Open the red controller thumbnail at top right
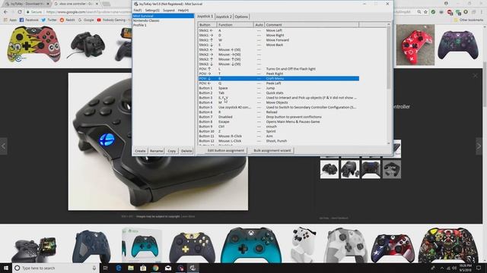Image resolution: width=487 pixels, height=273 pixels. tap(415, 45)
